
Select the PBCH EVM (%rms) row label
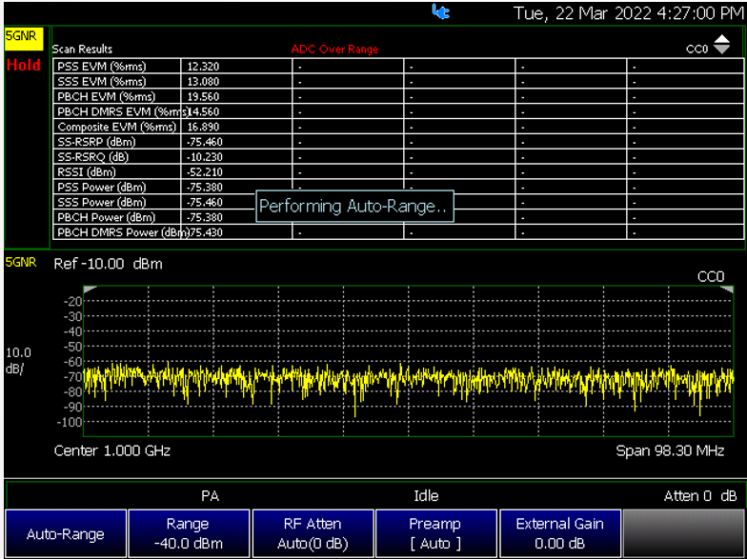pyautogui.click(x=106, y=97)
